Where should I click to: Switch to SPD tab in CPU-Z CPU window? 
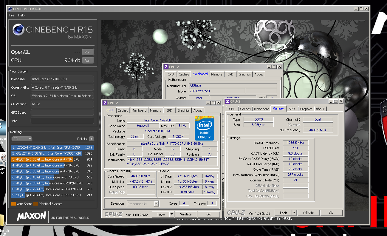pyautogui.click(x=169, y=110)
